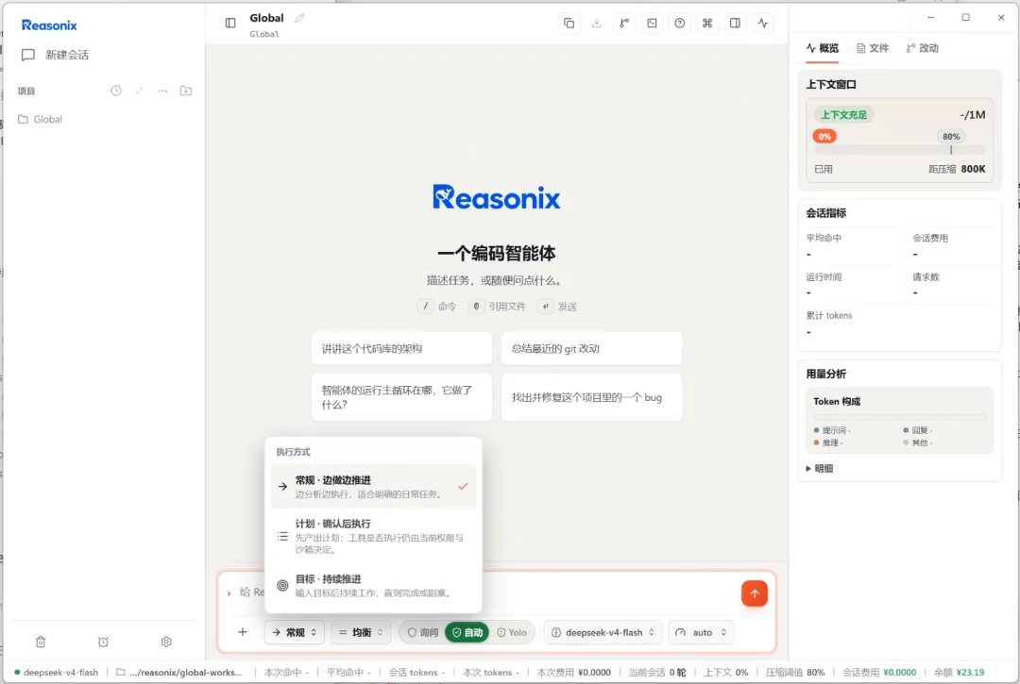Click the activity pulse icon in toolbar
This screenshot has height=684, width=1020.
763,24
